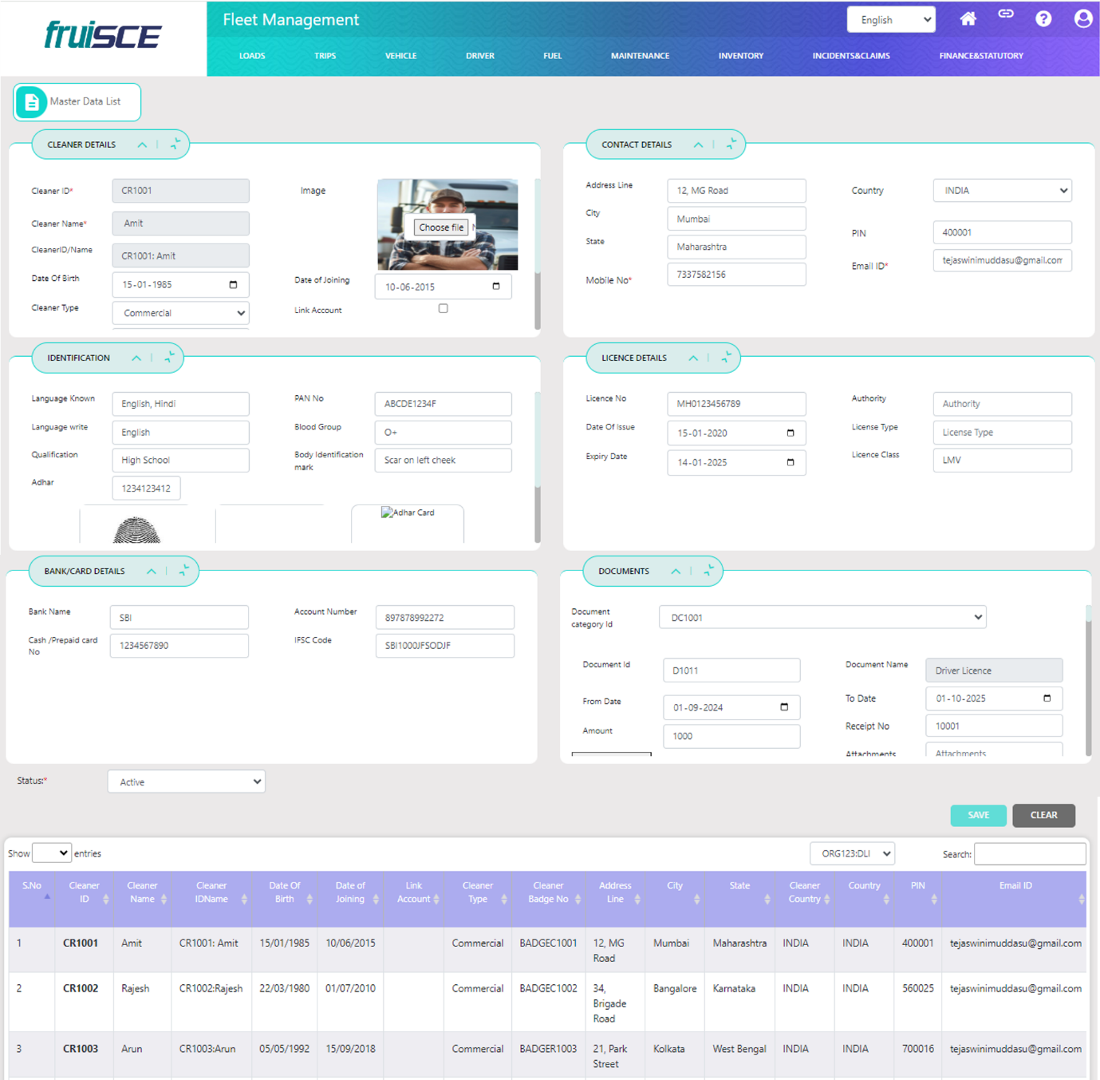
Task: Collapse the Documents panel chevron
Action: [676, 572]
